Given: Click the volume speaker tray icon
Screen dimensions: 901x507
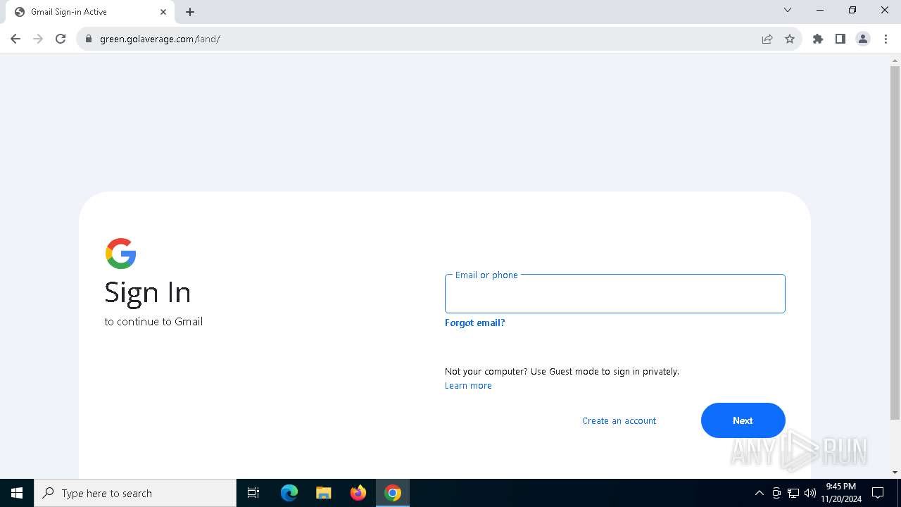Looking at the screenshot, I should pyautogui.click(x=810, y=493).
